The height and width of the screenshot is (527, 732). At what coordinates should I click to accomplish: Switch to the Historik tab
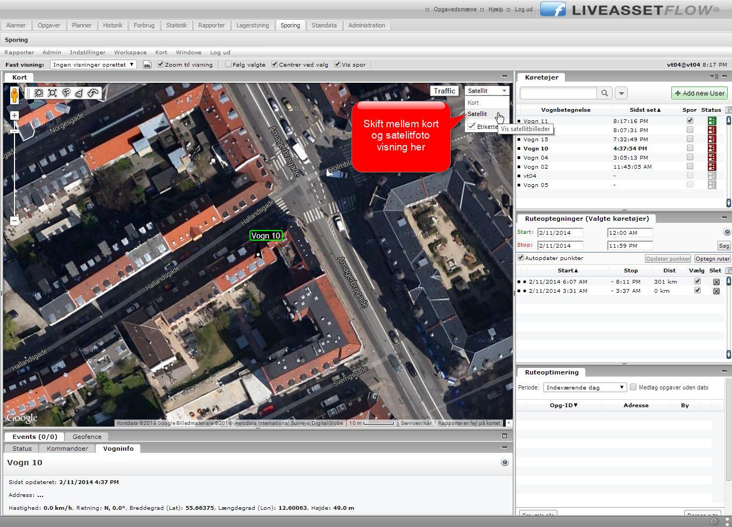113,25
